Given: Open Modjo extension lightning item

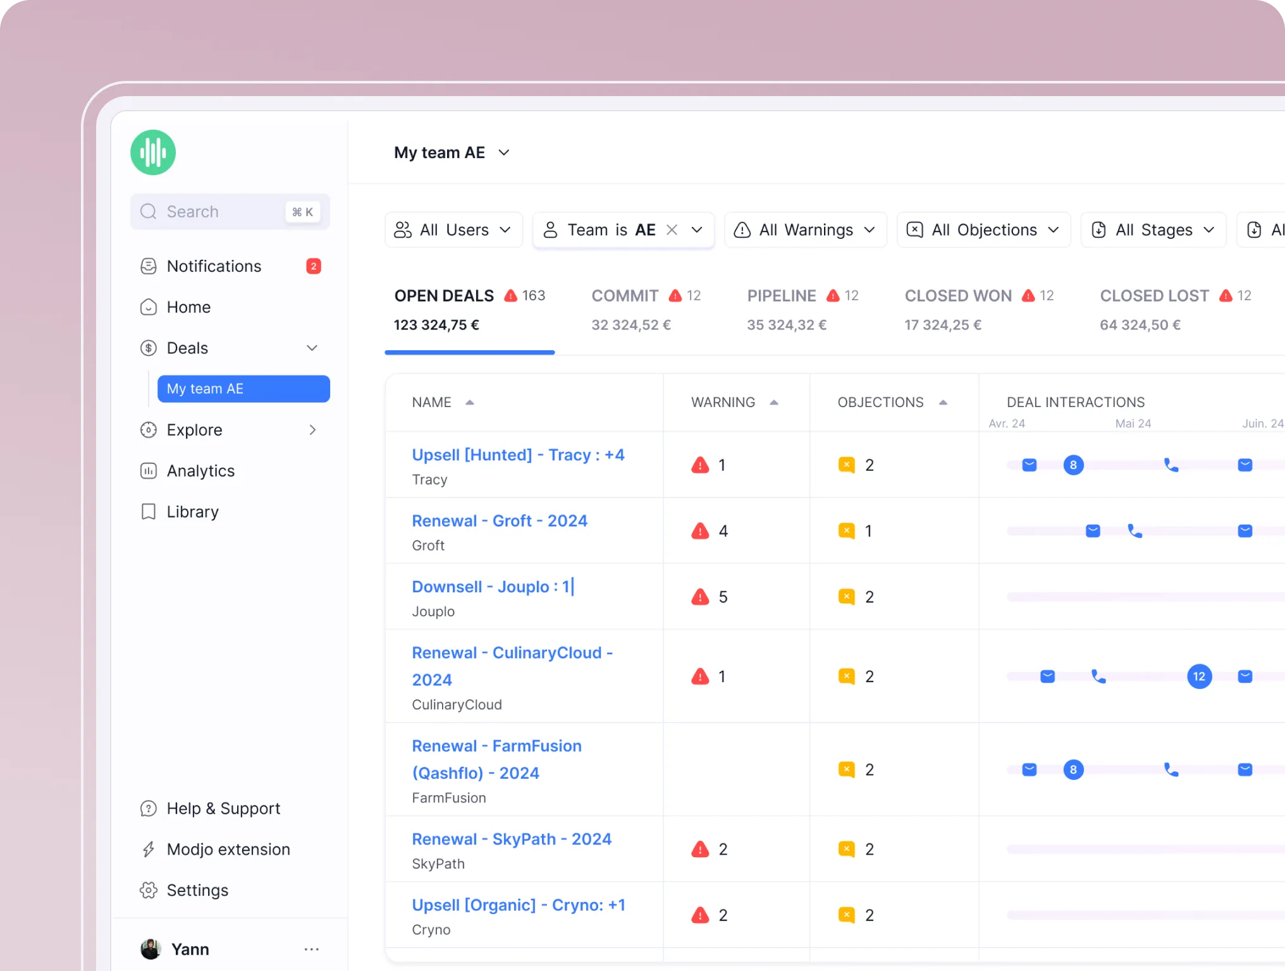Looking at the screenshot, I should tap(228, 849).
